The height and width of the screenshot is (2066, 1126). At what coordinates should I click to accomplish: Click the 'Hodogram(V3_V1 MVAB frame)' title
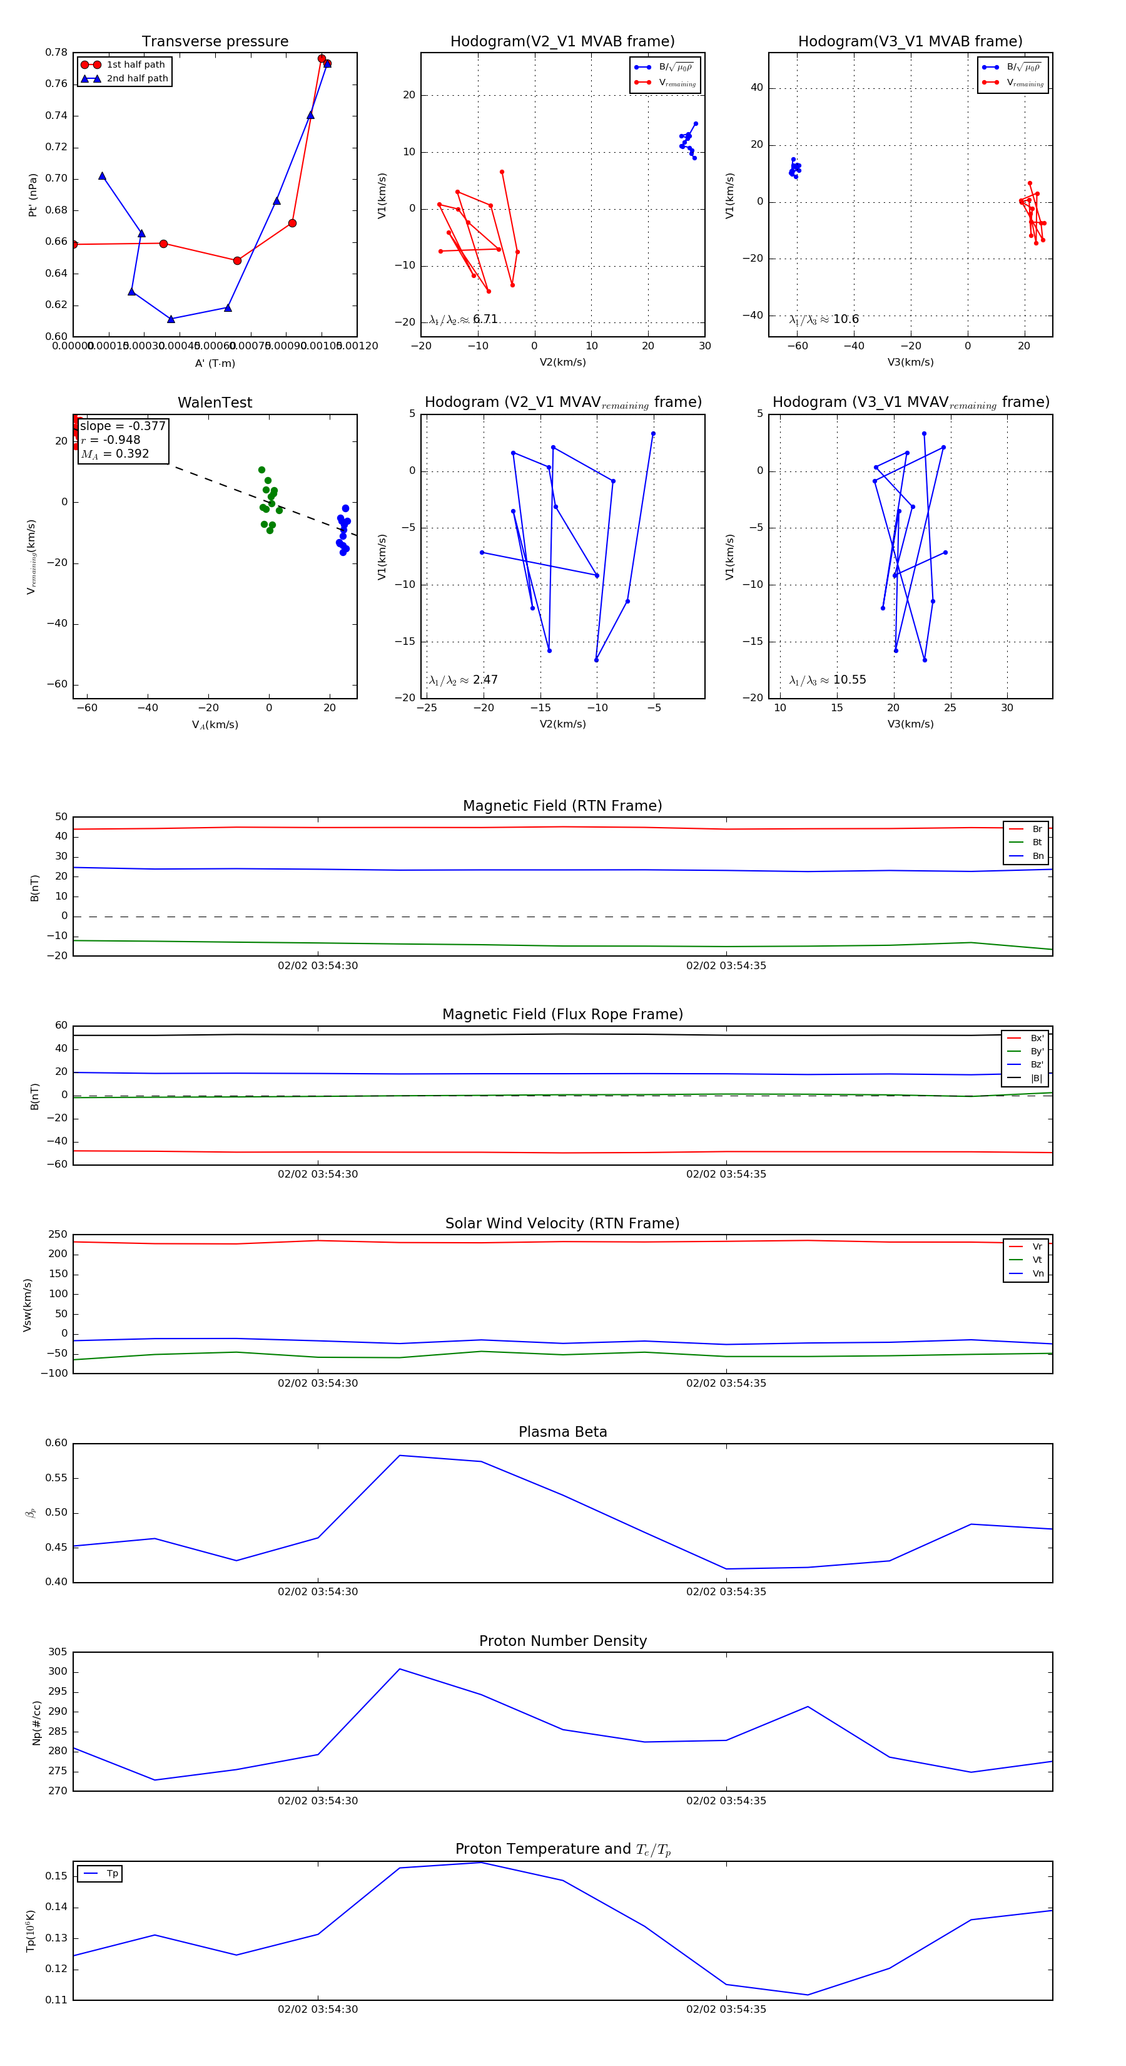tap(910, 42)
